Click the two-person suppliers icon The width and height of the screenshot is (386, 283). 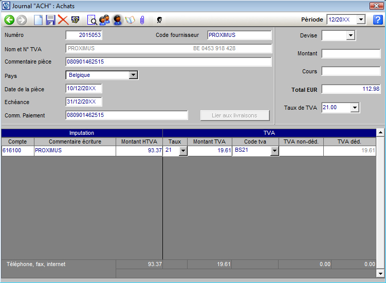coord(104,20)
